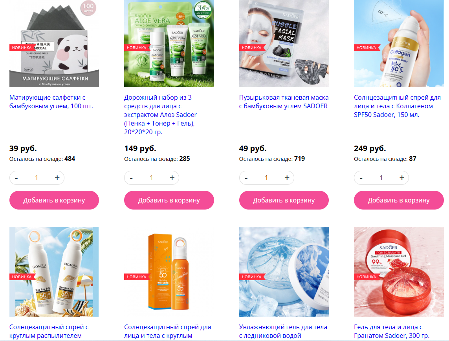Decrease quantity for Collagen SPF50 spray
Viewport: 449px width, 341px height.
(361, 178)
